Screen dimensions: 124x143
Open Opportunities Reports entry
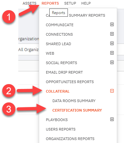(70, 82)
